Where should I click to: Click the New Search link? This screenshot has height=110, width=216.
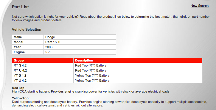click(x=200, y=6)
